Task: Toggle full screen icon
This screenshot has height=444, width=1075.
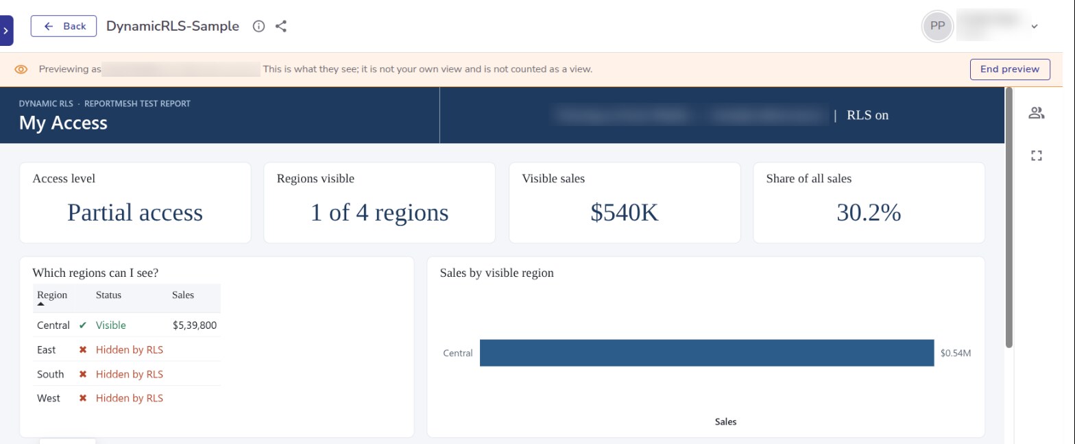Action: 1037,156
